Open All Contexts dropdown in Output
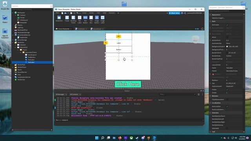Viewport: 251px width, 141px height. [75, 94]
